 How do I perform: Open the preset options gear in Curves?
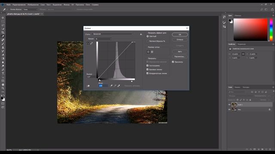141,34
